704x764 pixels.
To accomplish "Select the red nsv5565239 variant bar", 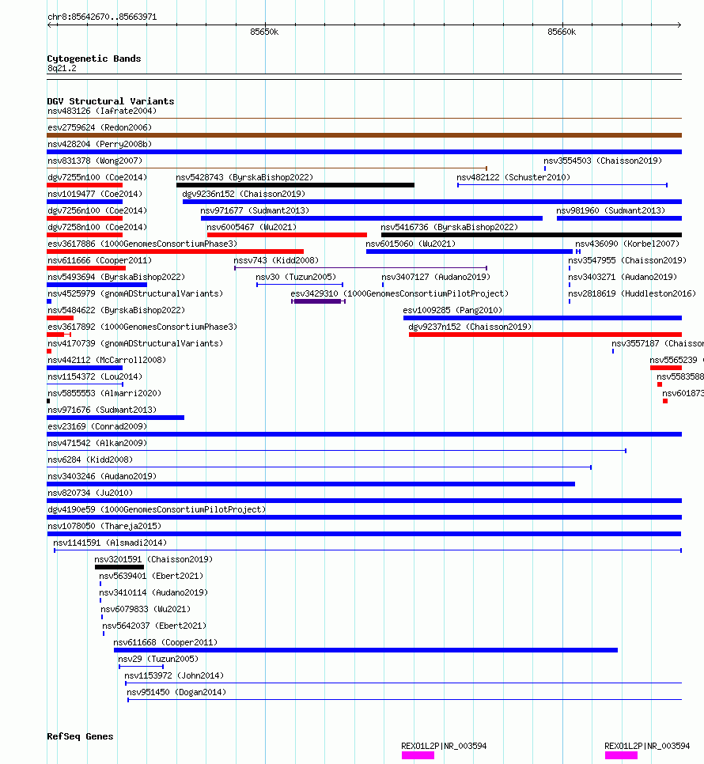I will click(x=665, y=368).
